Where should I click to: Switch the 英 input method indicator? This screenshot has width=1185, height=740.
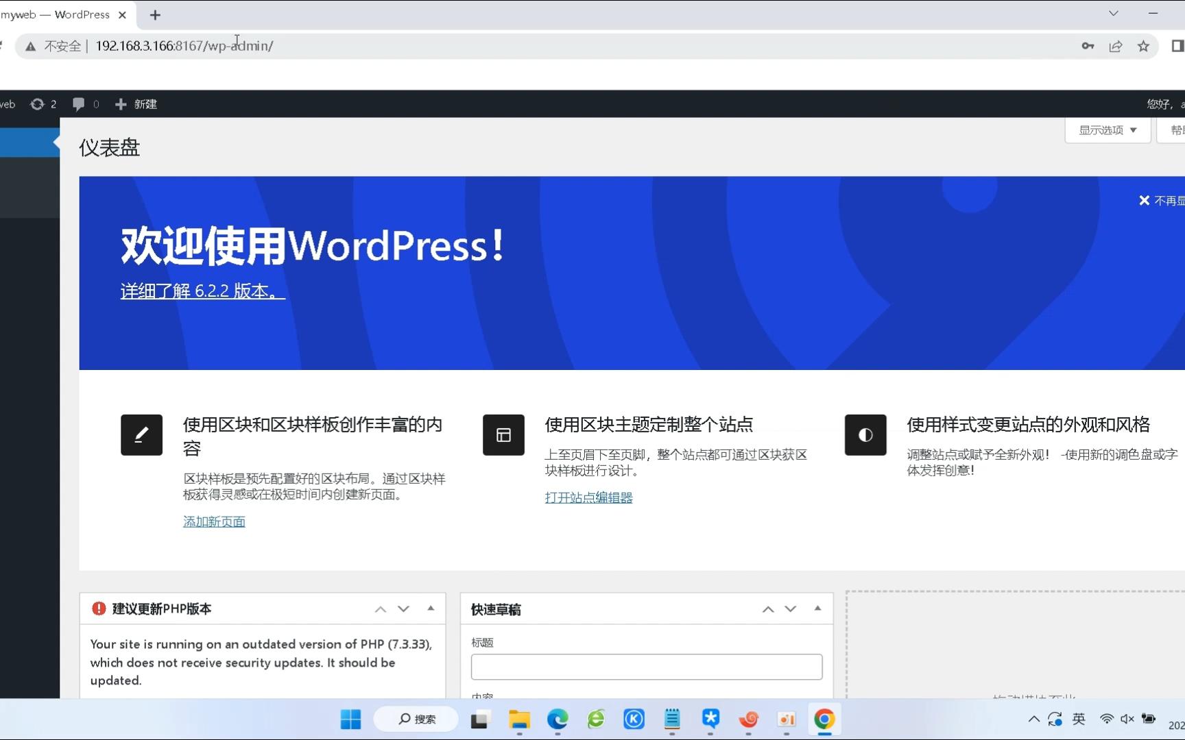(1079, 719)
